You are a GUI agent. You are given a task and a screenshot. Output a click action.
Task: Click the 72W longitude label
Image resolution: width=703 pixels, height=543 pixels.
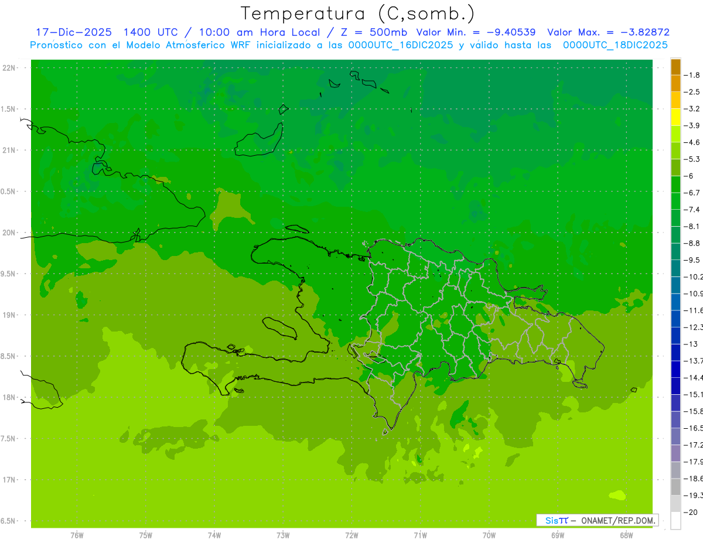coord(351,535)
